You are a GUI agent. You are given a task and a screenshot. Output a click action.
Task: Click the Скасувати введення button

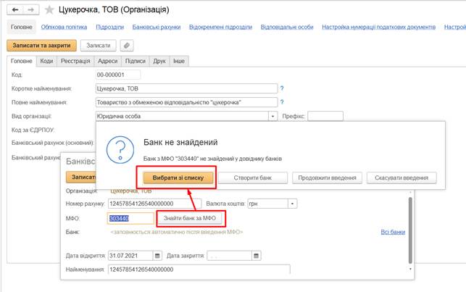(401, 178)
